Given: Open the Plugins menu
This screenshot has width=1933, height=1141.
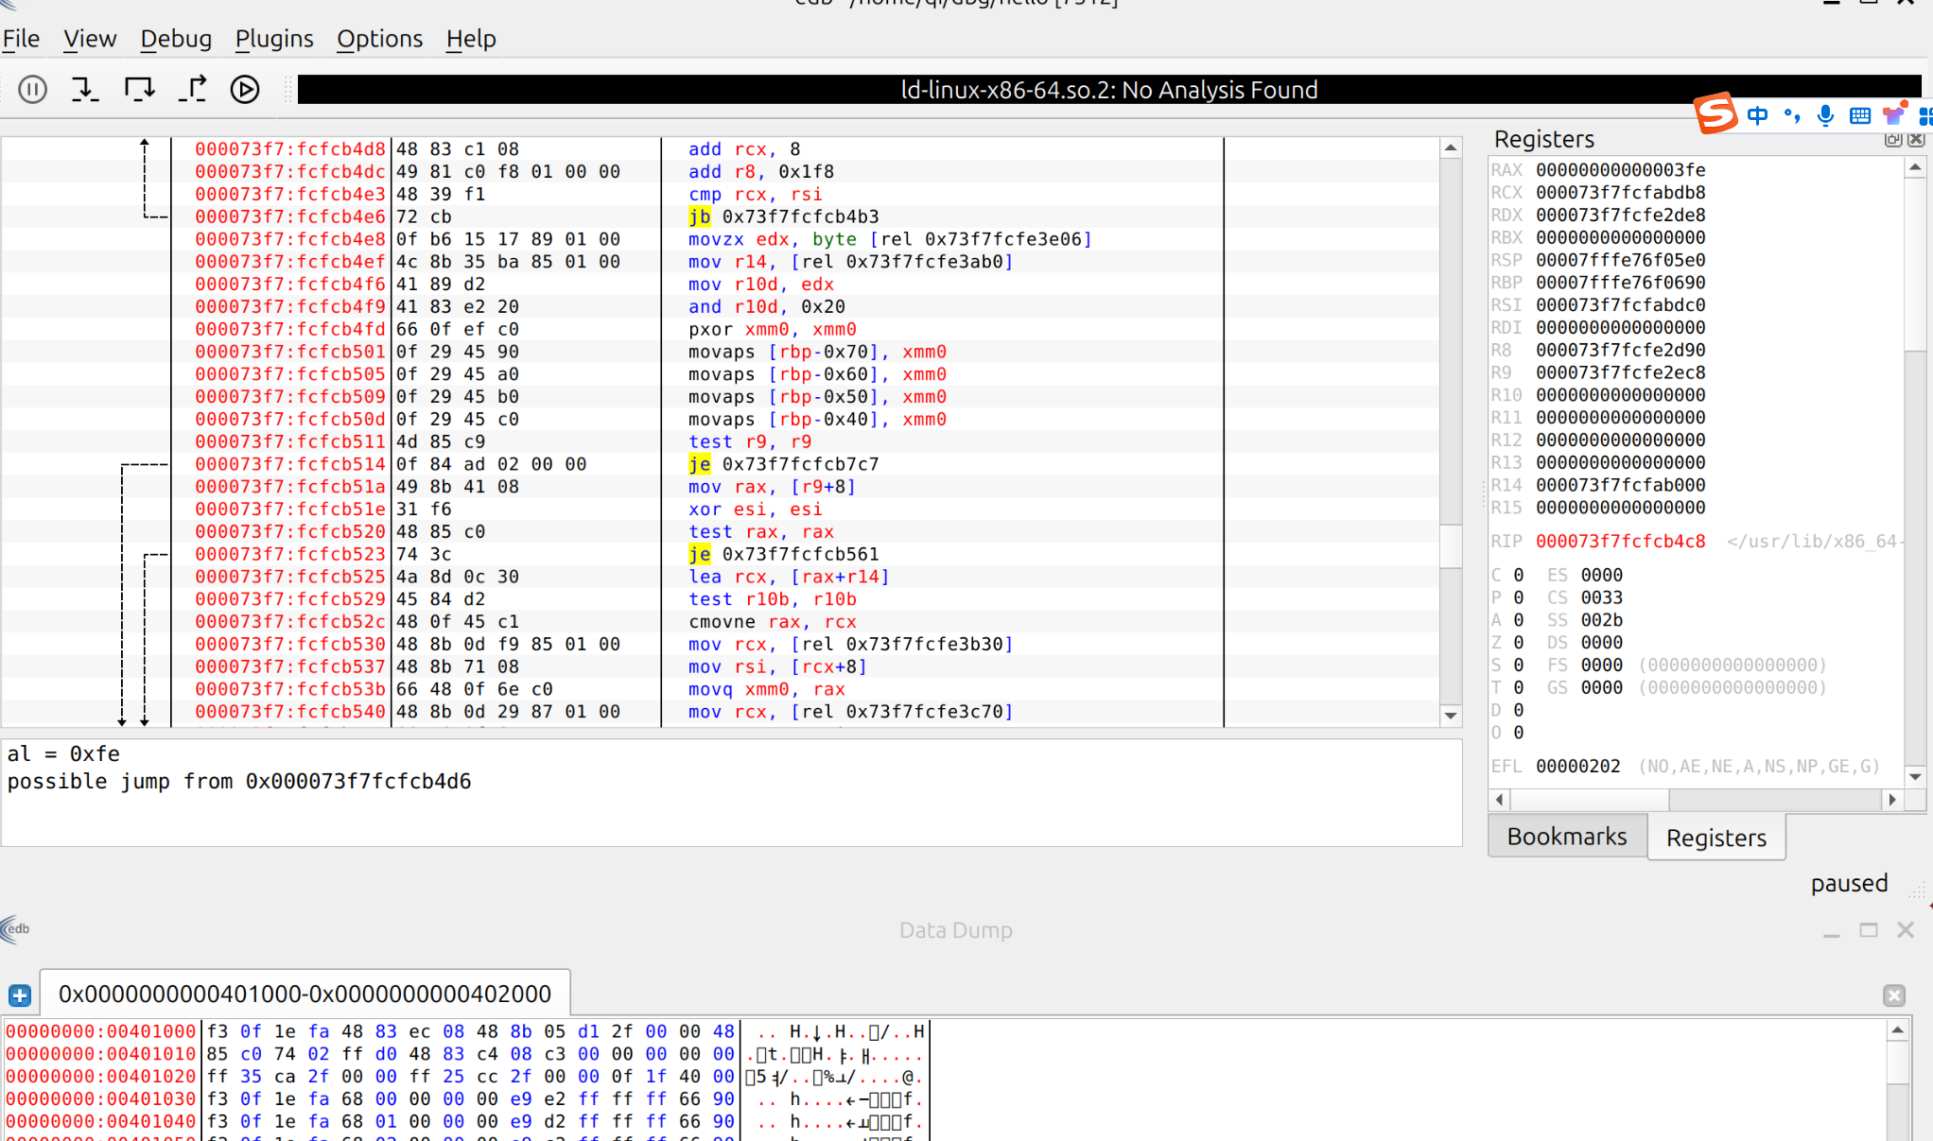Looking at the screenshot, I should pyautogui.click(x=274, y=39).
